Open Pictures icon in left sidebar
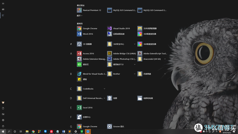This screenshot has width=238, height=134. 3,114
